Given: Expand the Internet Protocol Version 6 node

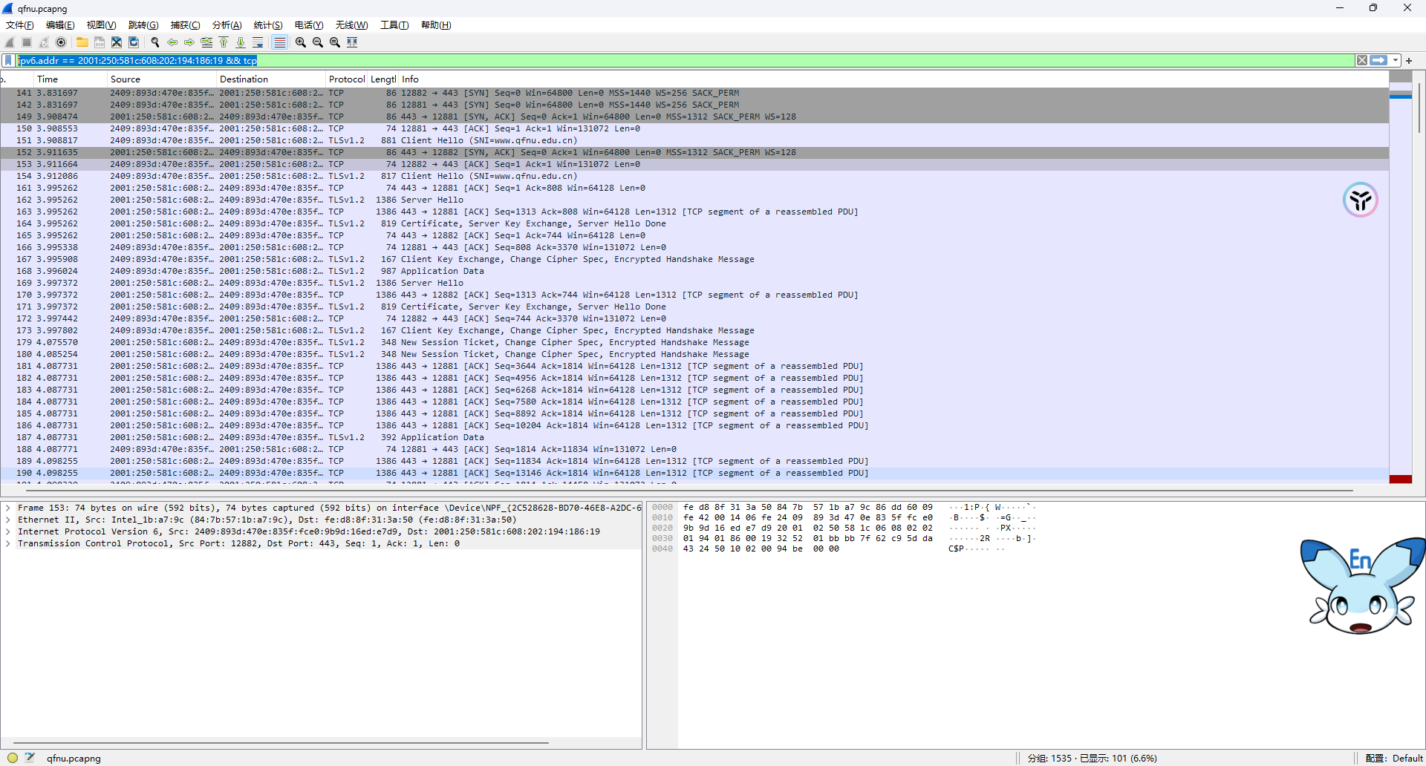Looking at the screenshot, I should click(8, 532).
